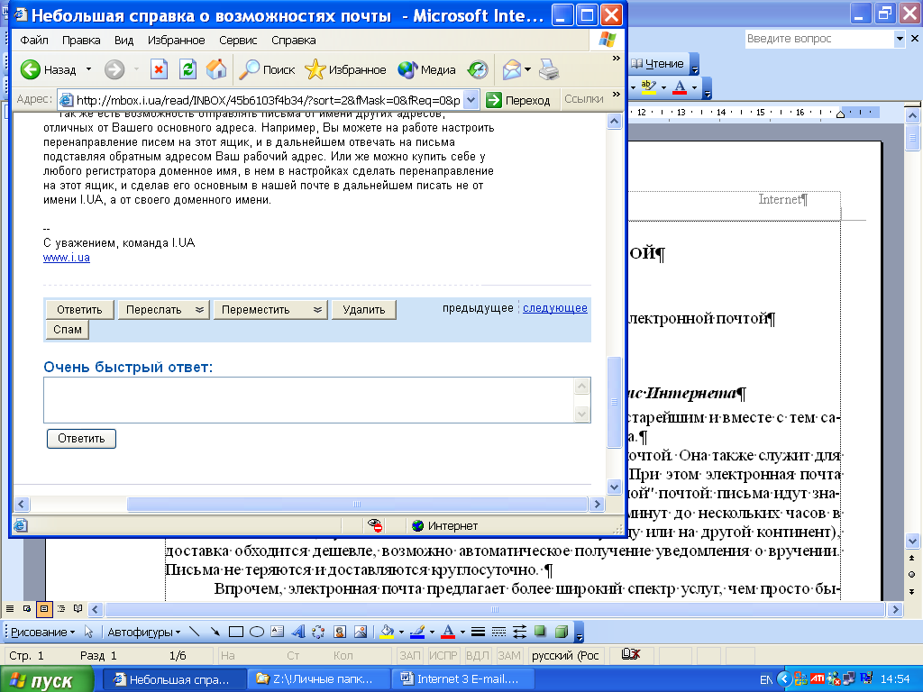The height and width of the screenshot is (692, 923).
Task: Click the Поиск search magnifier button
Action: pos(267,69)
